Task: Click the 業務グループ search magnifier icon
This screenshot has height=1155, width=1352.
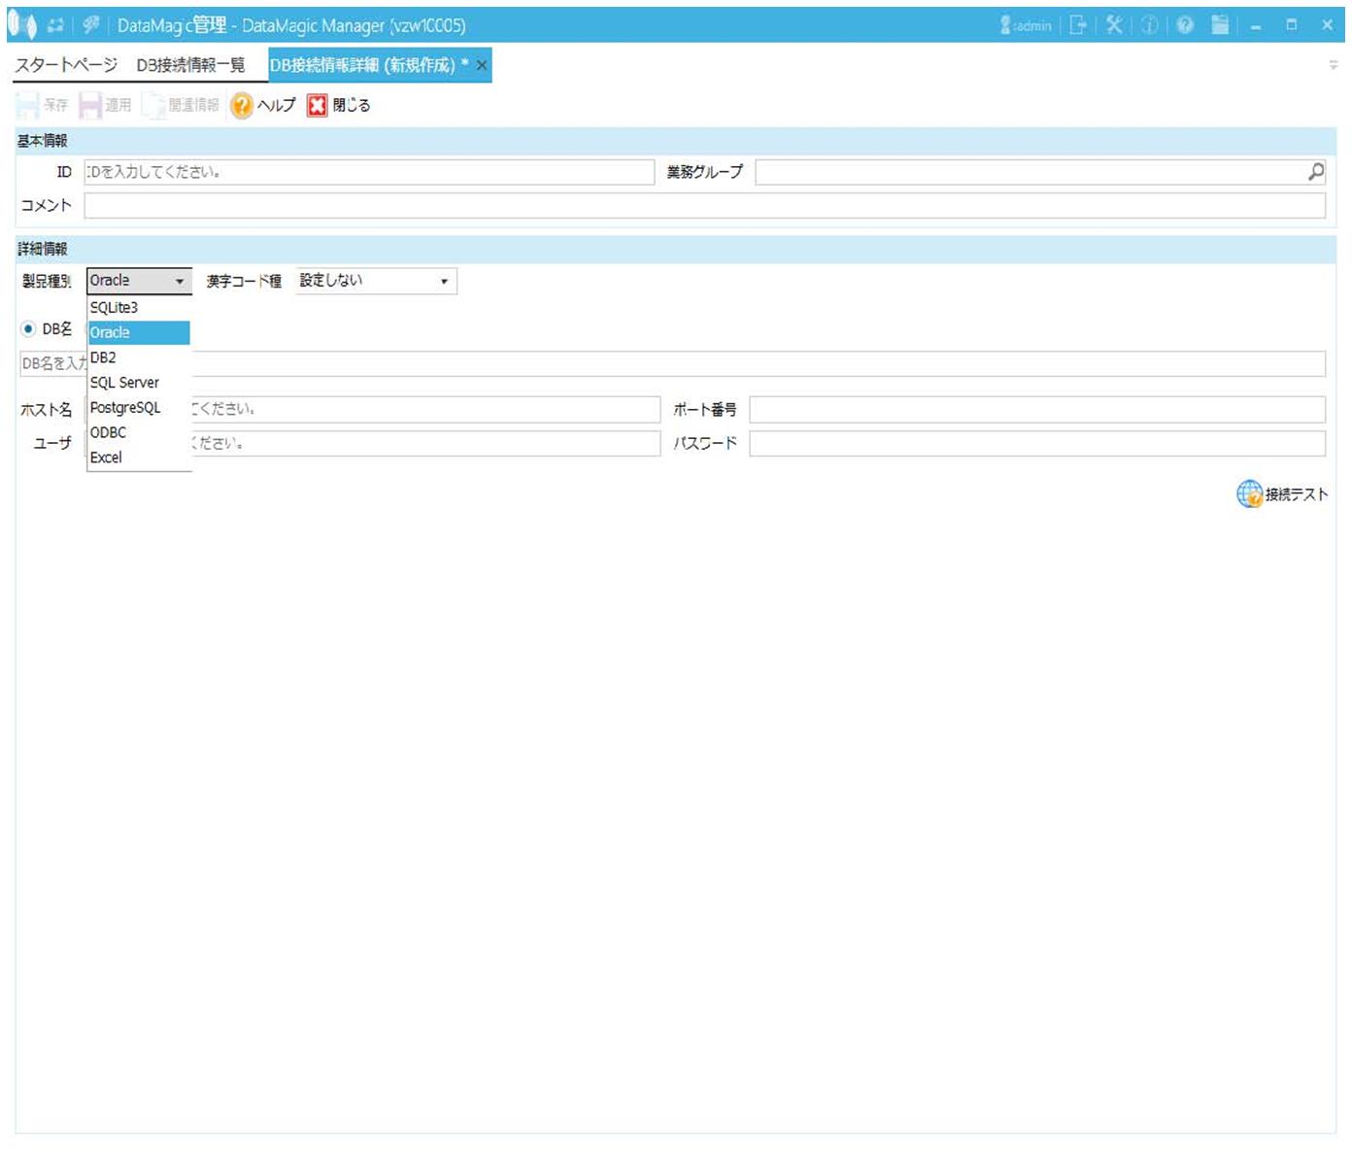Action: [x=1315, y=172]
